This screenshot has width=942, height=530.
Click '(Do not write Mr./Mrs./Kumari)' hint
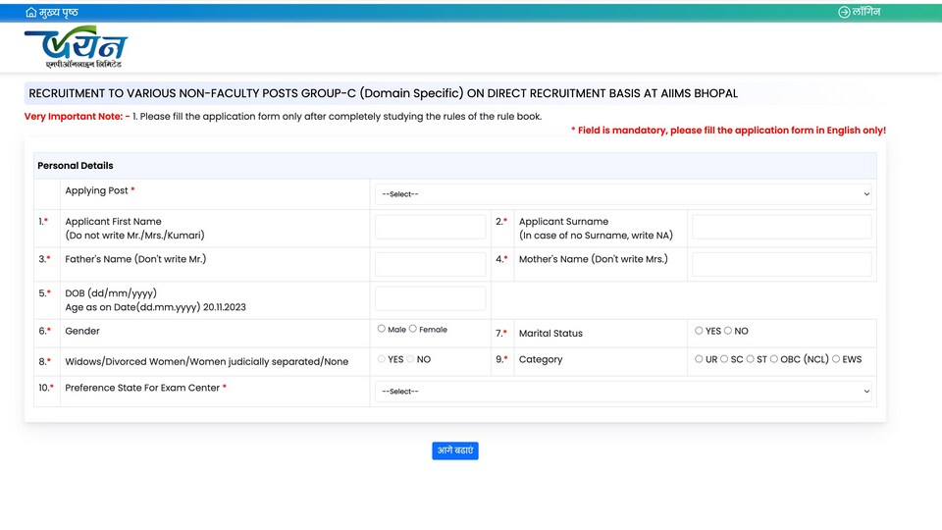(x=134, y=236)
